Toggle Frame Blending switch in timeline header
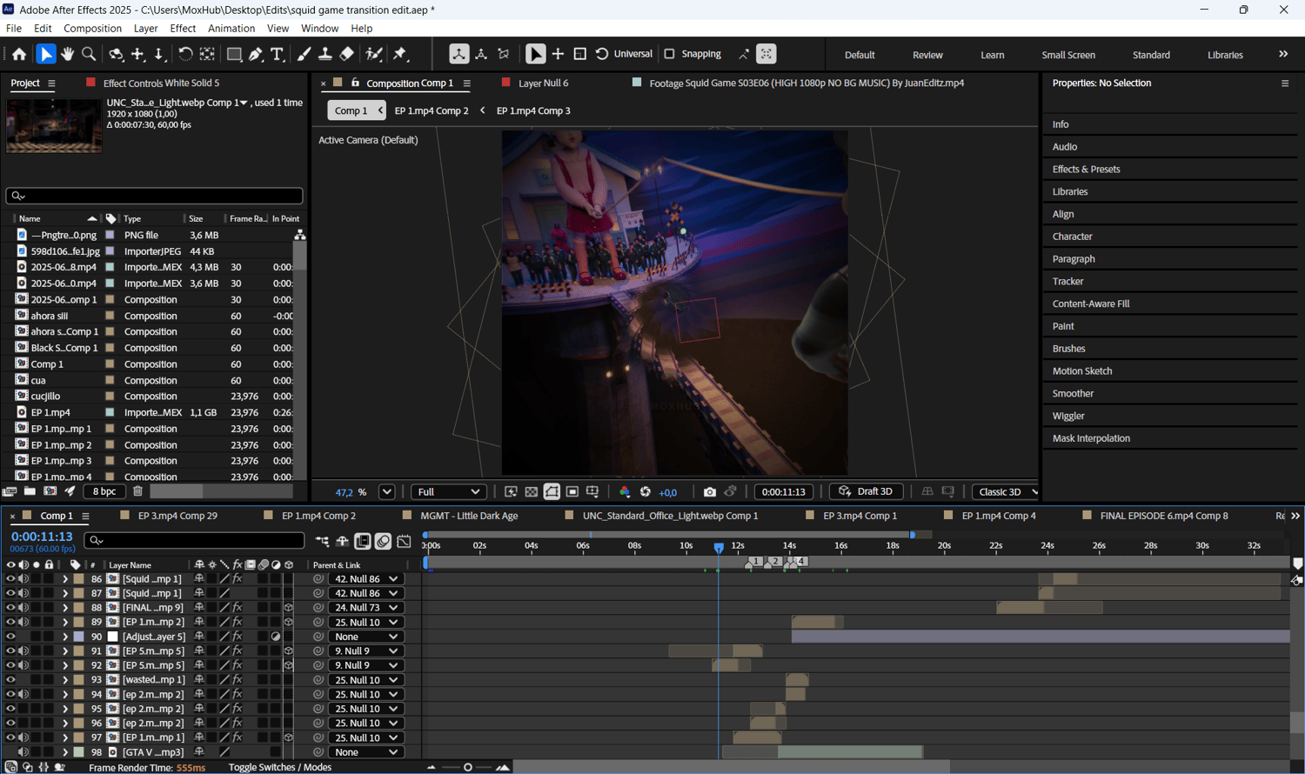 point(363,541)
